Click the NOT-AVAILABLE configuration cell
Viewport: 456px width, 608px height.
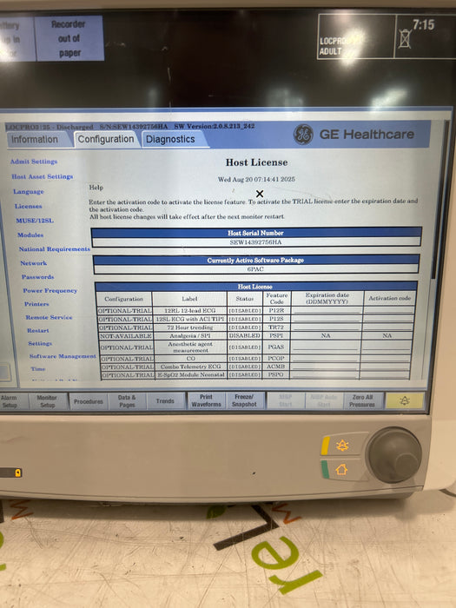tap(126, 336)
